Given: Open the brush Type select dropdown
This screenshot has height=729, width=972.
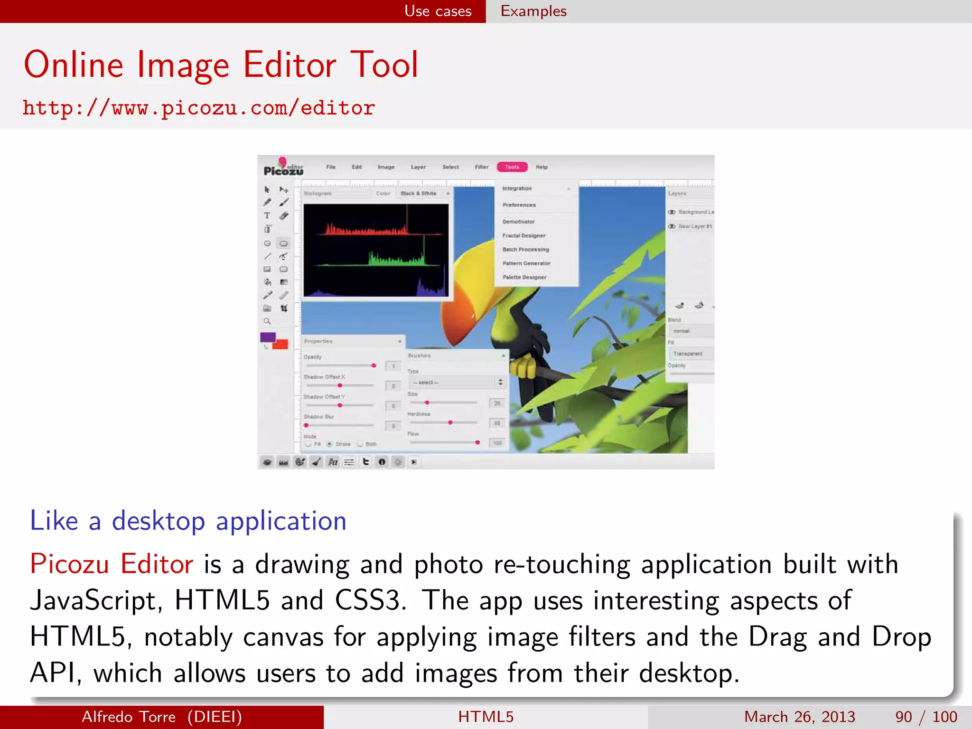Looking at the screenshot, I should [x=457, y=382].
